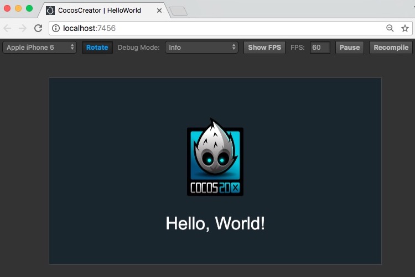Click the CocosCreator tab favicon
415x277 pixels.
click(x=50, y=11)
